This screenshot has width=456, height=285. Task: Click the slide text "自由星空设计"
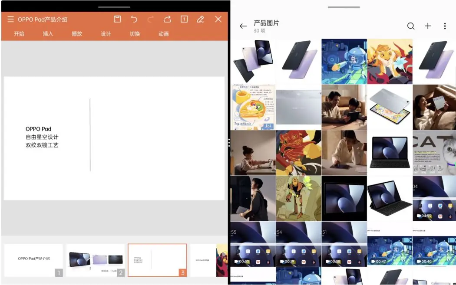pos(42,137)
